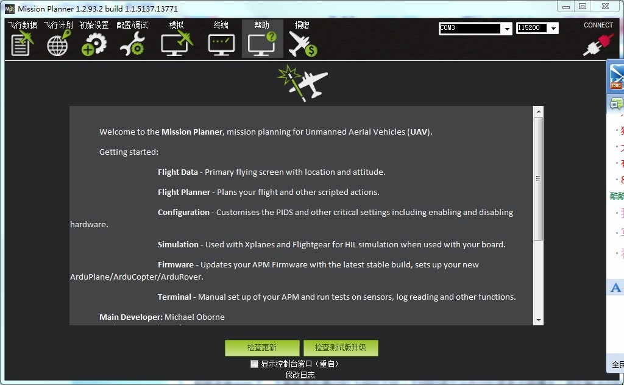This screenshot has height=385, width=624.
Task: Click the 检查测试版升级 button
Action: [341, 348]
